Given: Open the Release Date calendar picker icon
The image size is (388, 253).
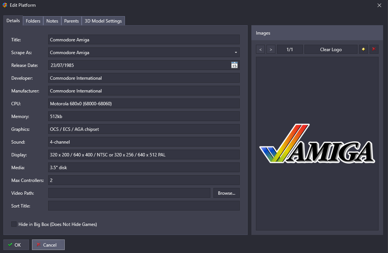Looking at the screenshot, I should point(234,65).
